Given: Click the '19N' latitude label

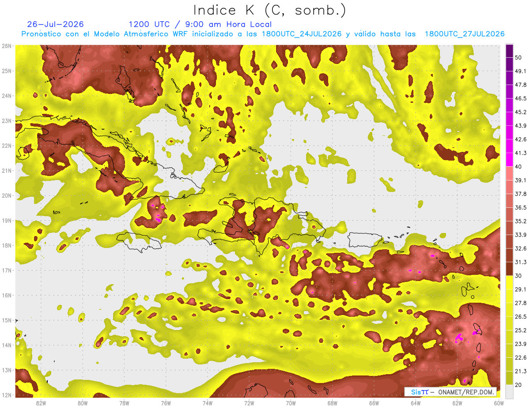Looking at the screenshot, I should pyautogui.click(x=6, y=220).
